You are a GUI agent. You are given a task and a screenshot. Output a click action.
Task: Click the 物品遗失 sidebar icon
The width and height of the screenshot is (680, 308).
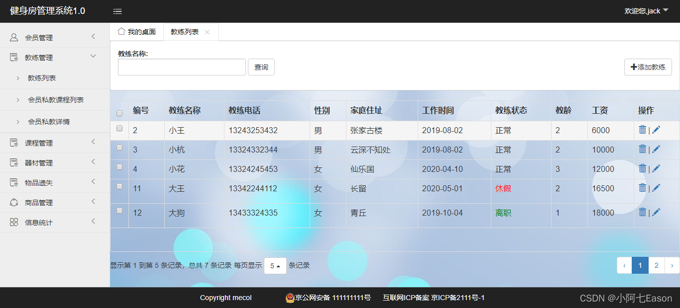(14, 182)
